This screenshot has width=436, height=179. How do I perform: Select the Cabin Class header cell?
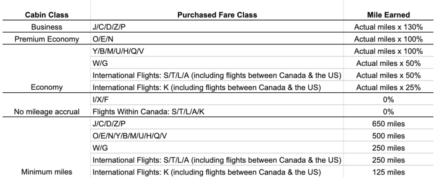point(47,14)
